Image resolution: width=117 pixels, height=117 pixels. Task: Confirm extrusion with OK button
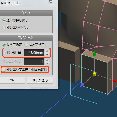12,80
